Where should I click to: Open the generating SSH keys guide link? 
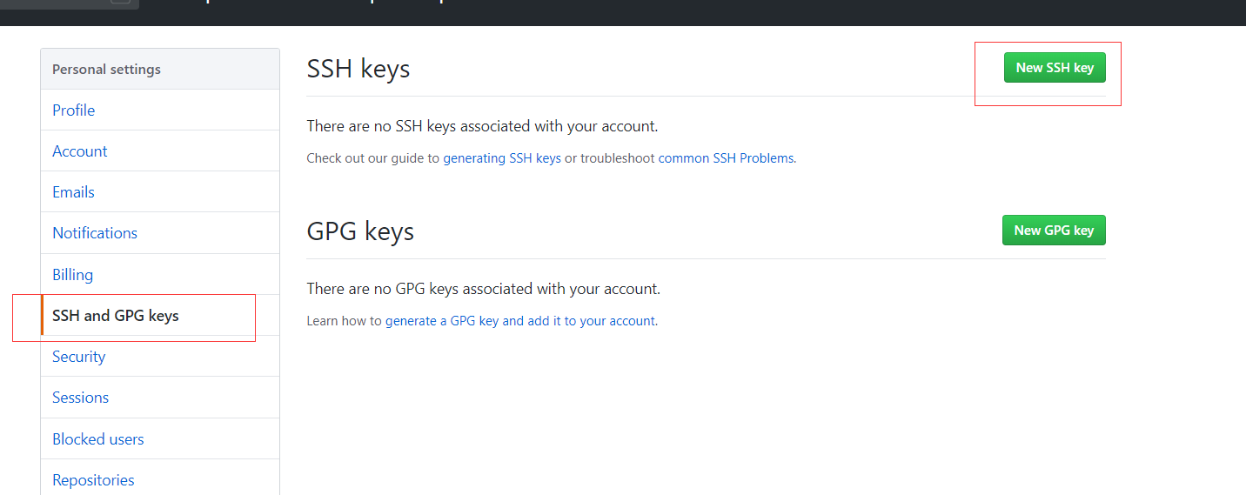[502, 158]
